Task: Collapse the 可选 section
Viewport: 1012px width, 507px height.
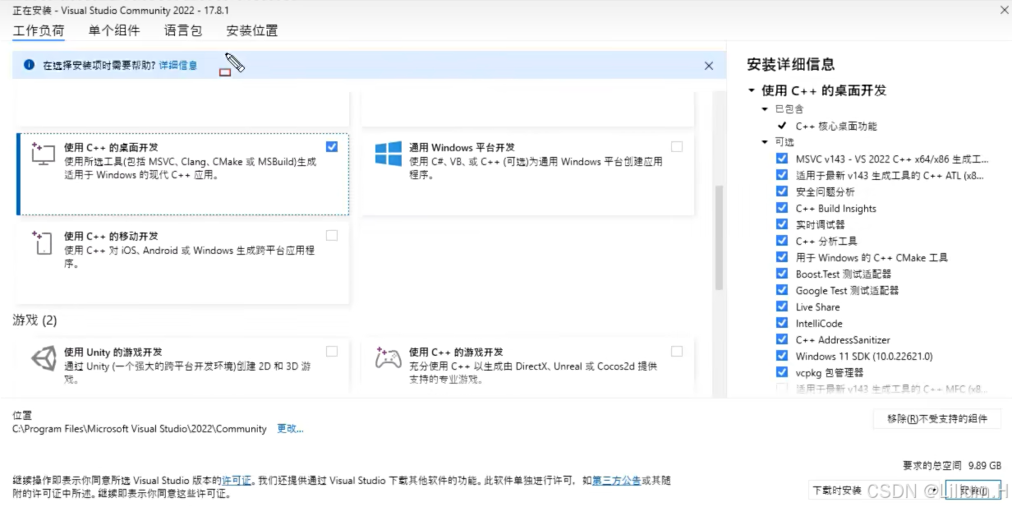Action: point(766,142)
